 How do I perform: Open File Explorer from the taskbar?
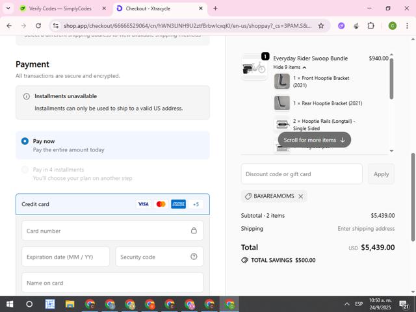point(70,304)
